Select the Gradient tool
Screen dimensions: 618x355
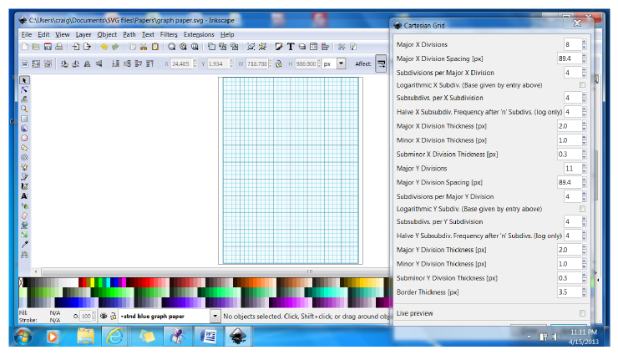pyautogui.click(x=24, y=235)
